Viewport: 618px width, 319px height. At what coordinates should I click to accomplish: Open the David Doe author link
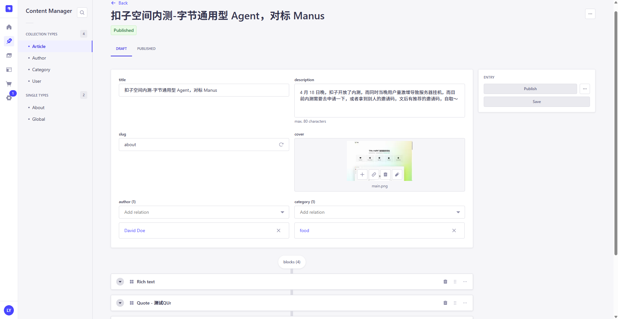[x=135, y=230]
